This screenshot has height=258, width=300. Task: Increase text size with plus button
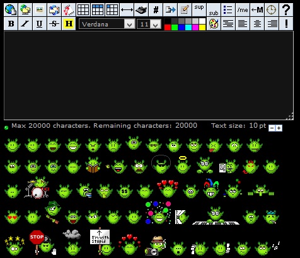(x=279, y=128)
